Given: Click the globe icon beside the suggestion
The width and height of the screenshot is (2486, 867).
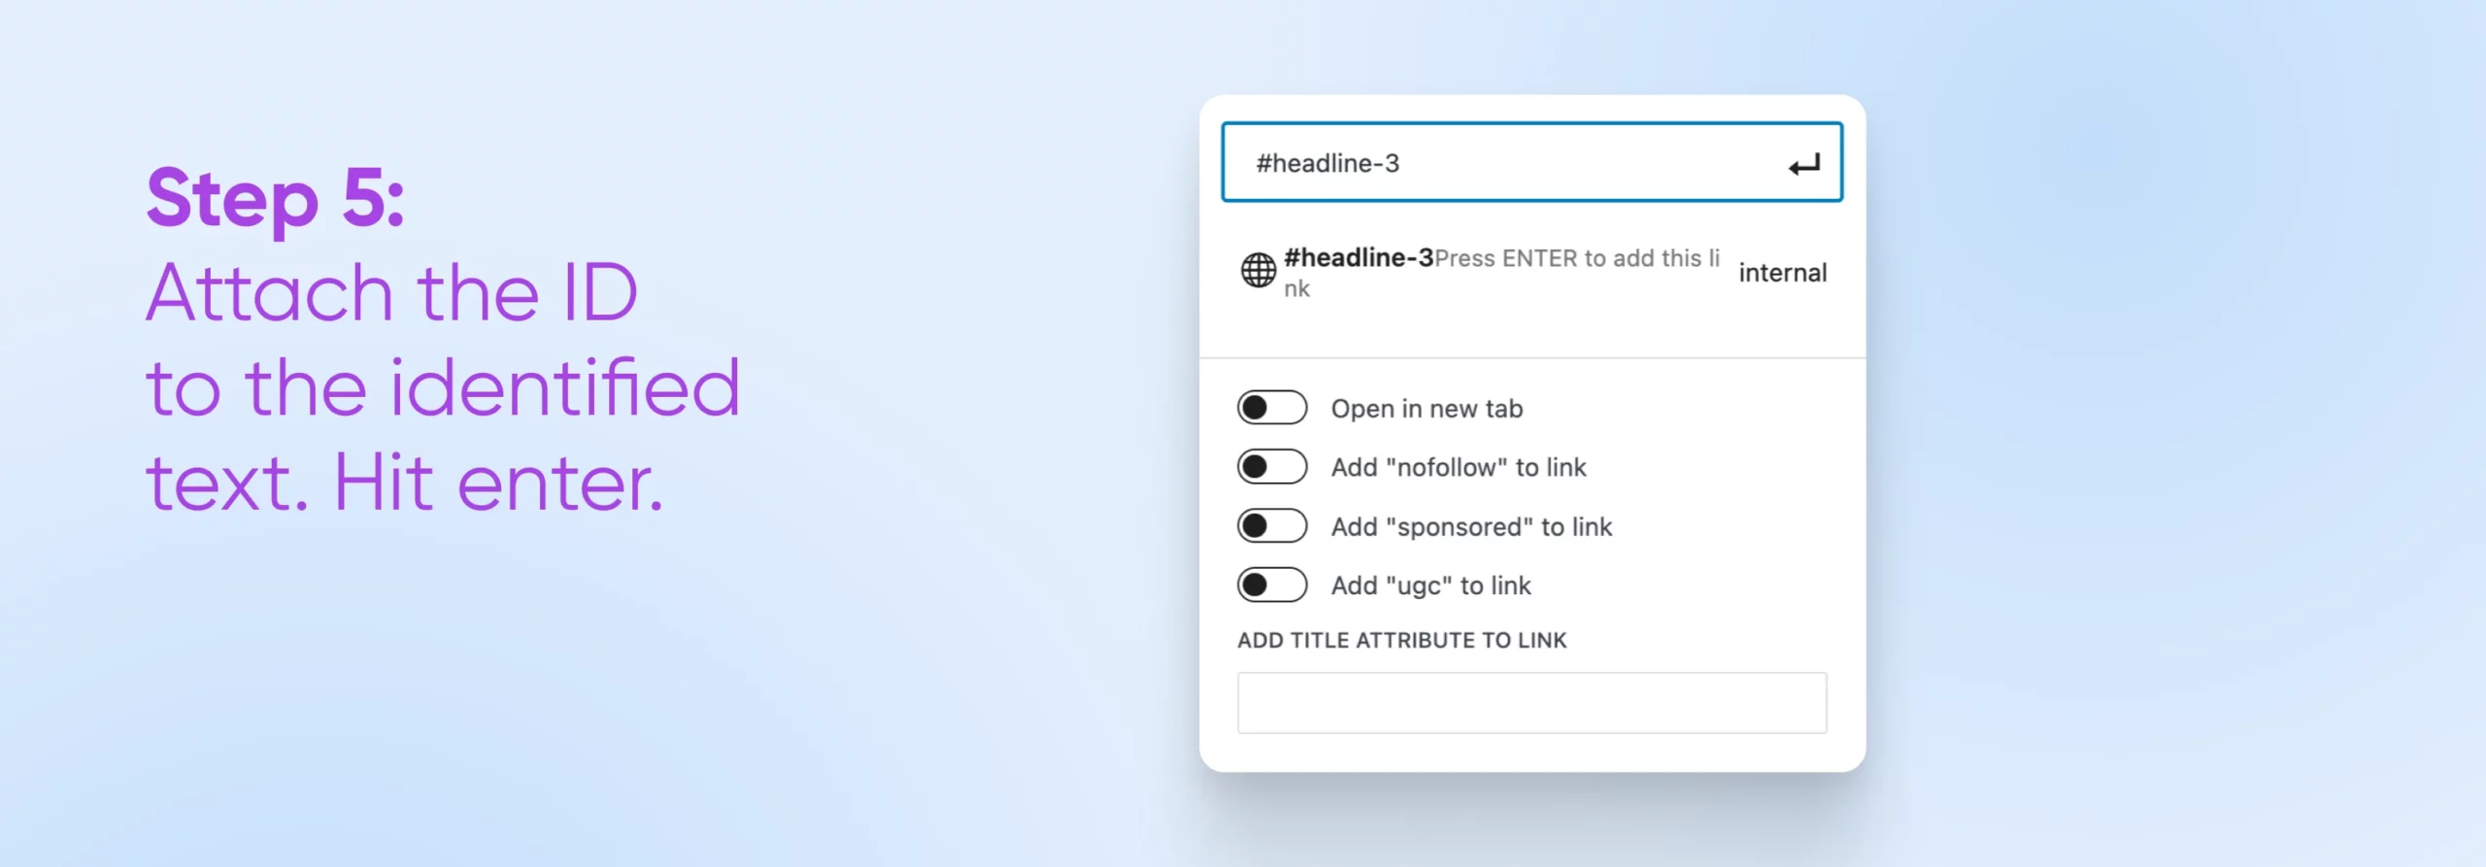Looking at the screenshot, I should click(1258, 271).
